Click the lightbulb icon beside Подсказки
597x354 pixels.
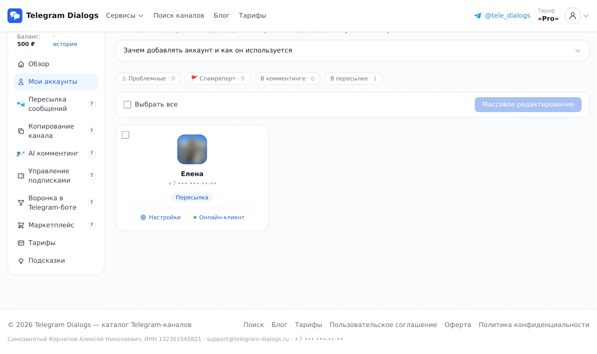[x=21, y=261]
